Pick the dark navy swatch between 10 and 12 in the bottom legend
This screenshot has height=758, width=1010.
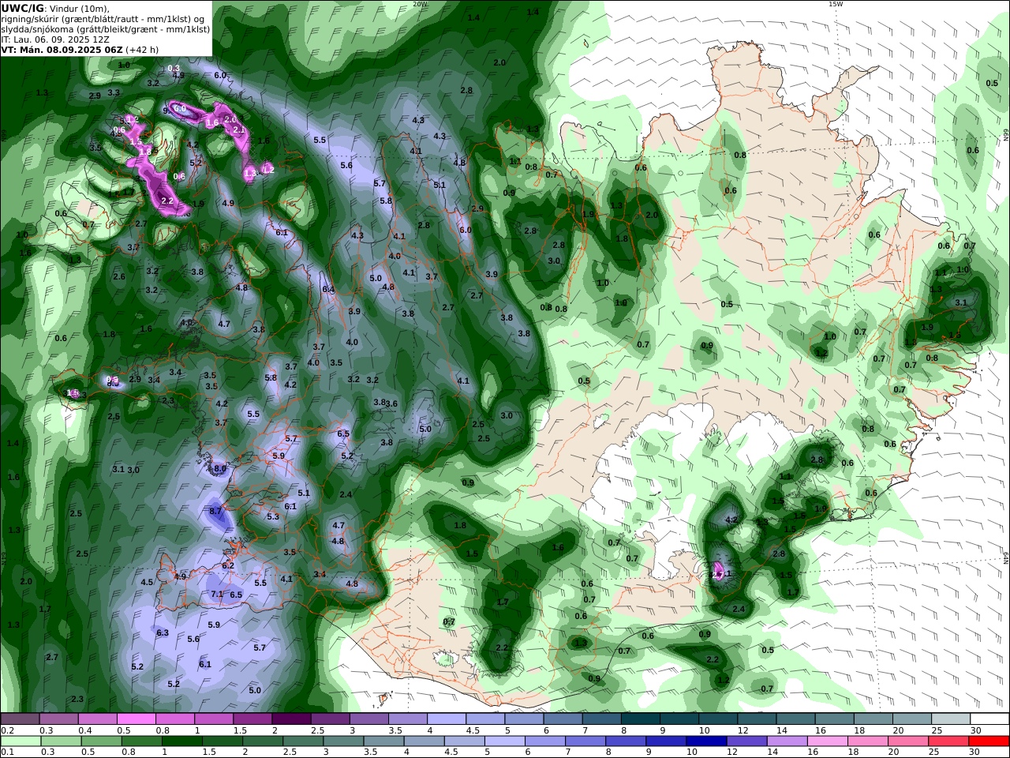point(705,741)
